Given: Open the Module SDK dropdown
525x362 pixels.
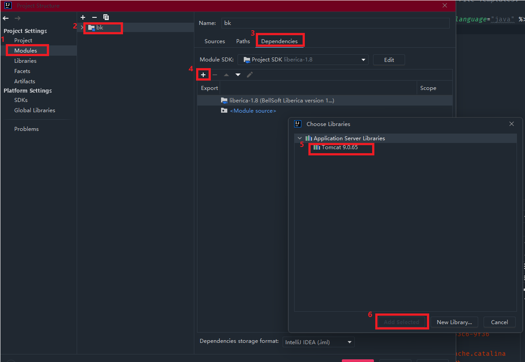Looking at the screenshot, I should click(x=303, y=60).
